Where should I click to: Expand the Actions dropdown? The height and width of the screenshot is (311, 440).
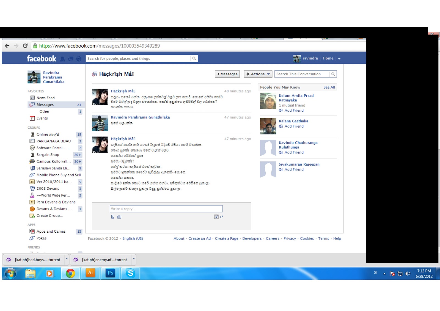click(258, 74)
